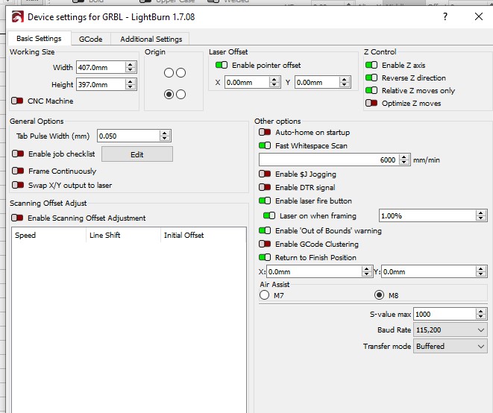
Task: Click whitespace scan speed spinner arrows
Action: coord(404,160)
